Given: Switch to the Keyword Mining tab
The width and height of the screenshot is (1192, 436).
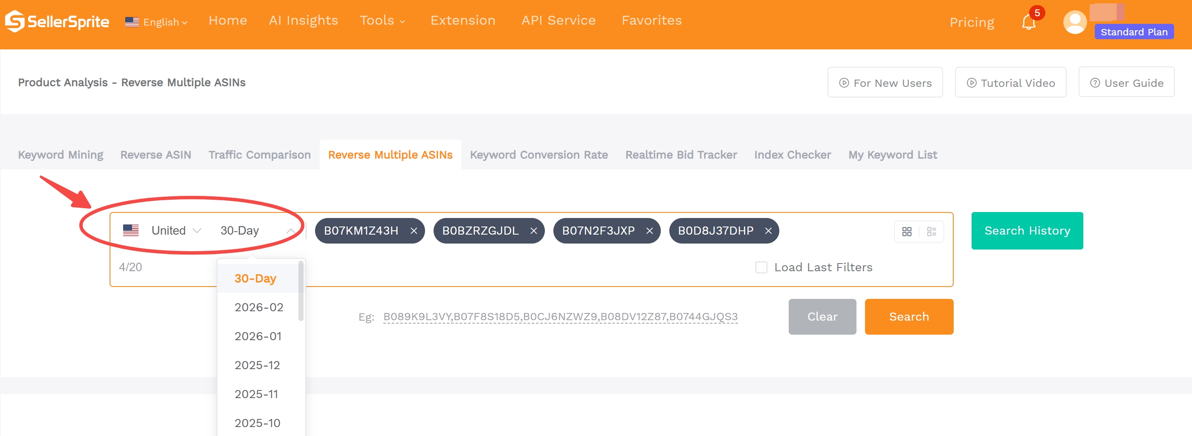Looking at the screenshot, I should tap(61, 155).
